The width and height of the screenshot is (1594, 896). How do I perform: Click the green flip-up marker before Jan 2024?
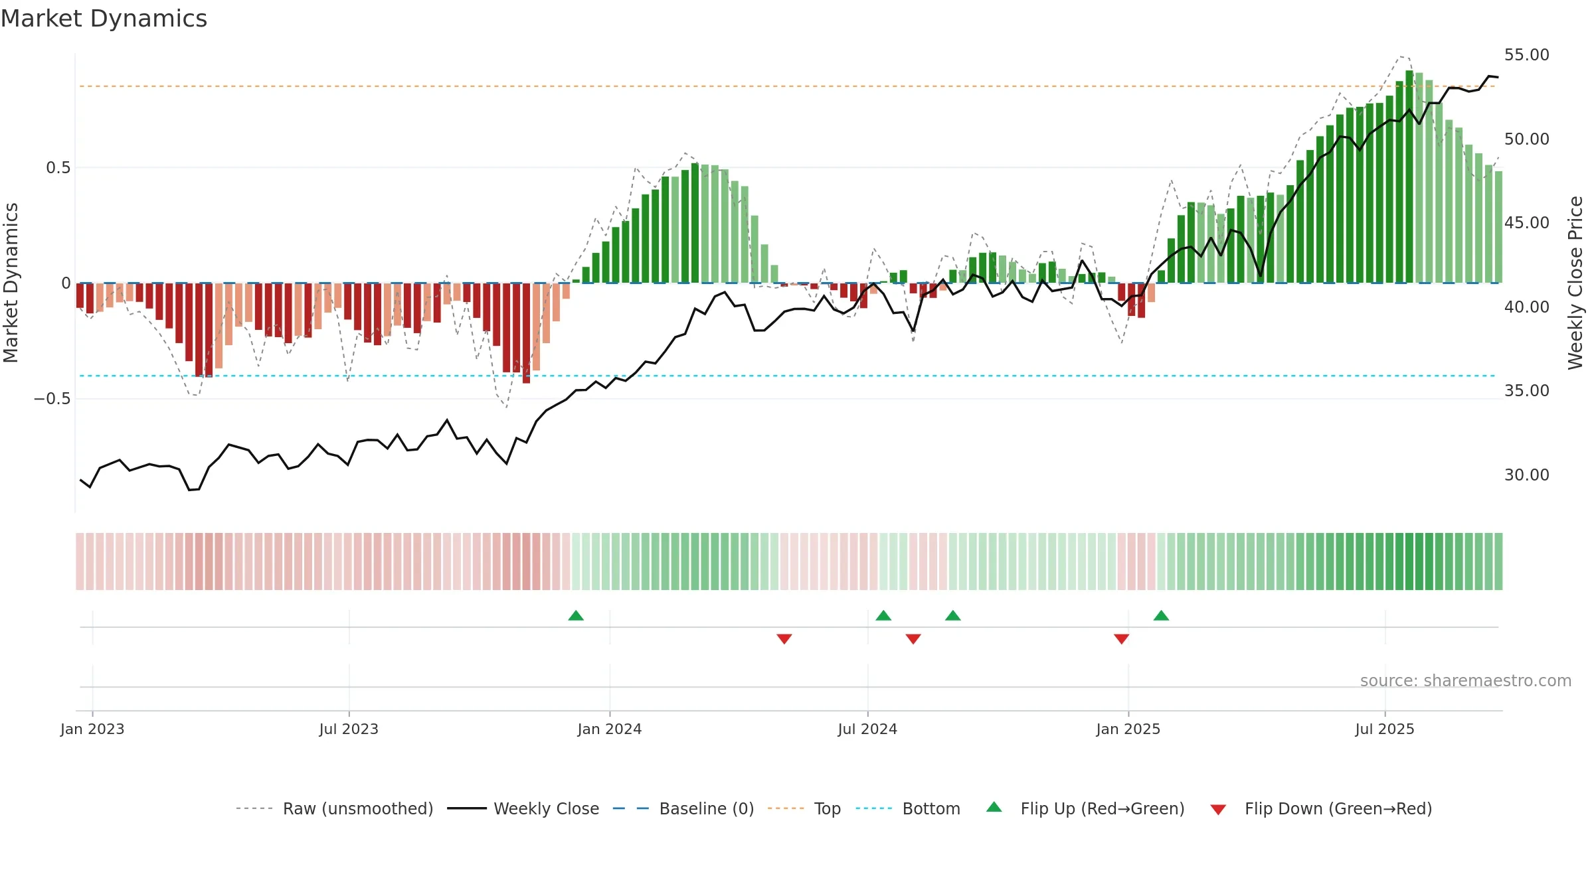pos(576,615)
